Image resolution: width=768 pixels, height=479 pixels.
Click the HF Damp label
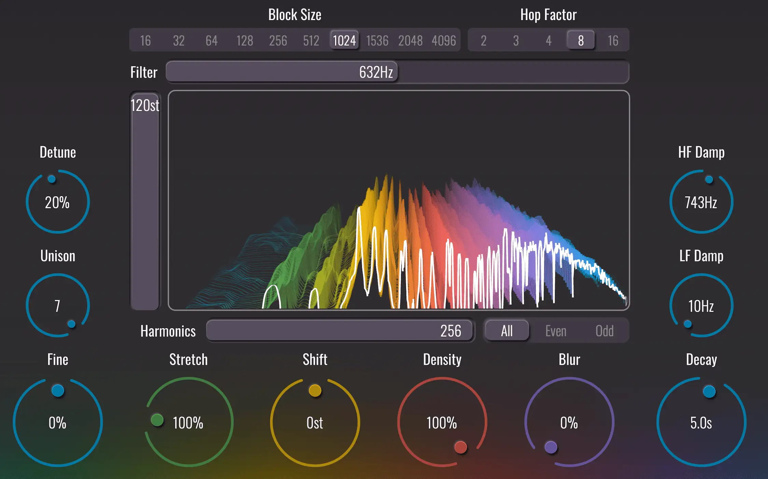tap(701, 152)
